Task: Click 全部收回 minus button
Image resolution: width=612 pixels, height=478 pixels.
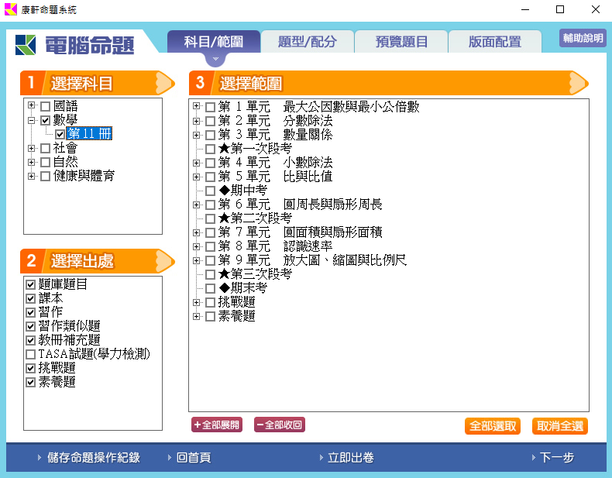Action: pyautogui.click(x=279, y=425)
